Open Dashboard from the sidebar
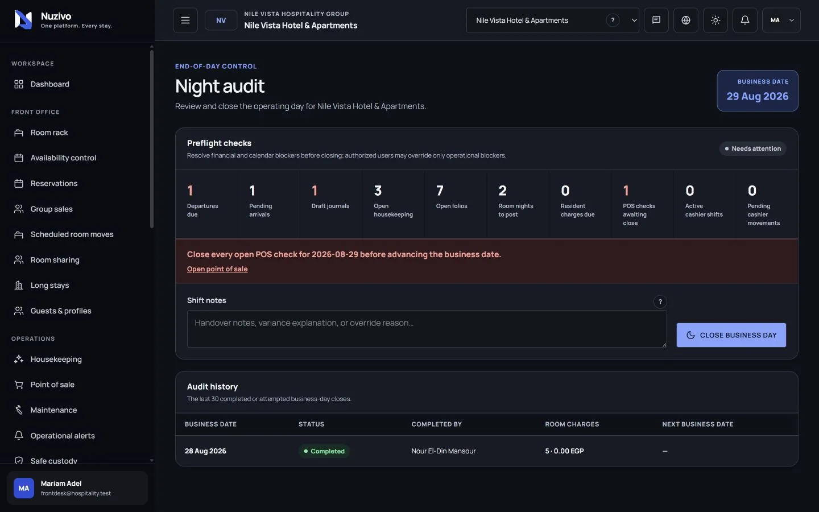The image size is (819, 512). click(x=77, y=84)
